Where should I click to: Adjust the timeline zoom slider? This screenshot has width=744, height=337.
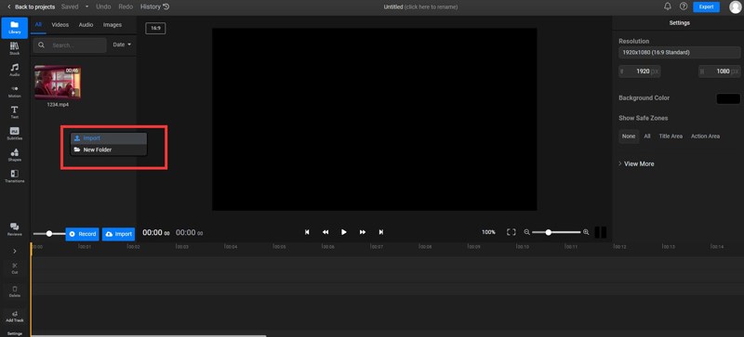[556, 232]
